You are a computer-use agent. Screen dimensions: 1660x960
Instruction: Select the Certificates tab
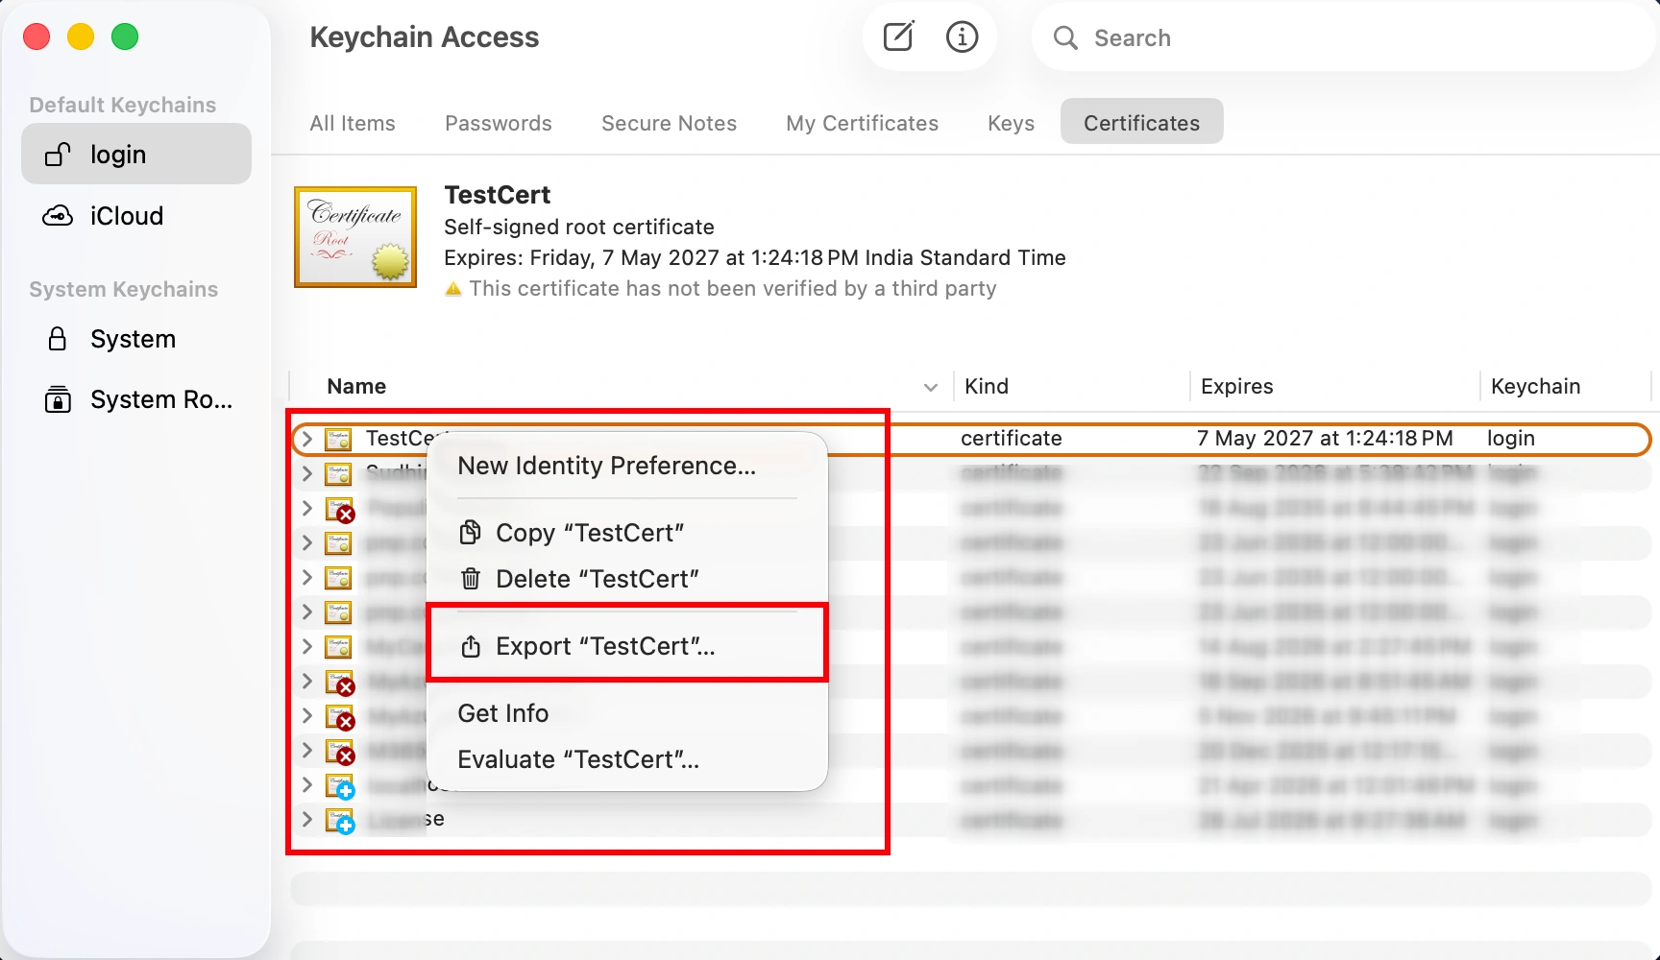[x=1142, y=122]
